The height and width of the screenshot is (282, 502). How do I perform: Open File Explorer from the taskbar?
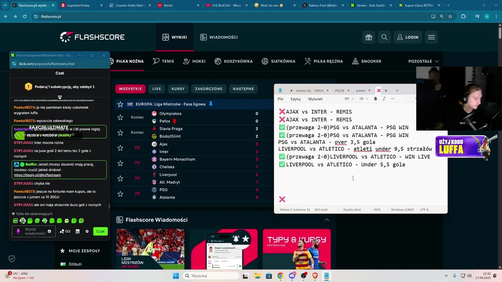click(x=257, y=276)
